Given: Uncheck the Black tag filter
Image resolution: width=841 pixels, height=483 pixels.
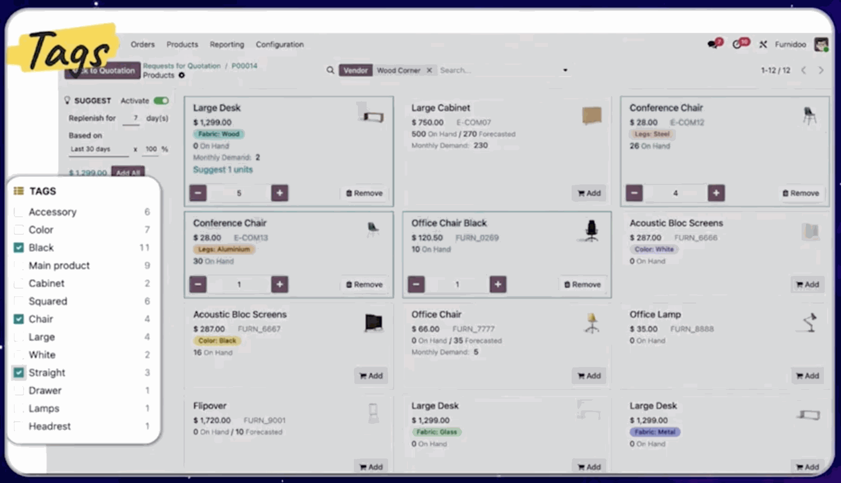Looking at the screenshot, I should point(18,247).
